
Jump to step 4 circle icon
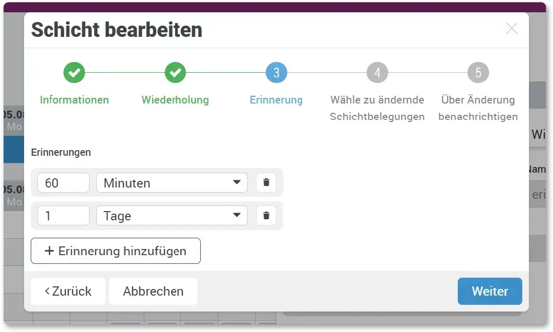[x=377, y=73]
